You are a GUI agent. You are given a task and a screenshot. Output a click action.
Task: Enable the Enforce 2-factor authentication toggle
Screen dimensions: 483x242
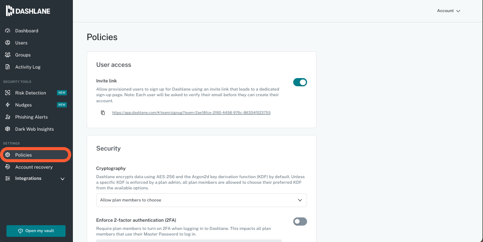coord(300,221)
